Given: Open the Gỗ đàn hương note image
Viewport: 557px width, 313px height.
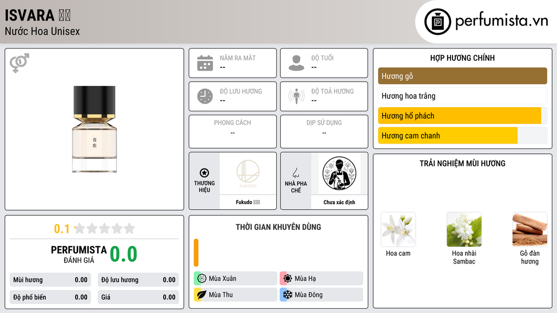Looking at the screenshot, I should (530, 230).
